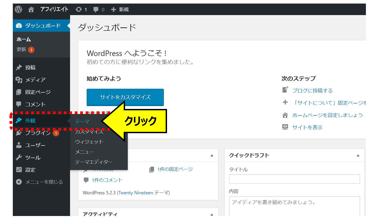This screenshot has height=219, width=373.
Task: Follow the ホームページを設定しましょう link
Action: (x=327, y=115)
